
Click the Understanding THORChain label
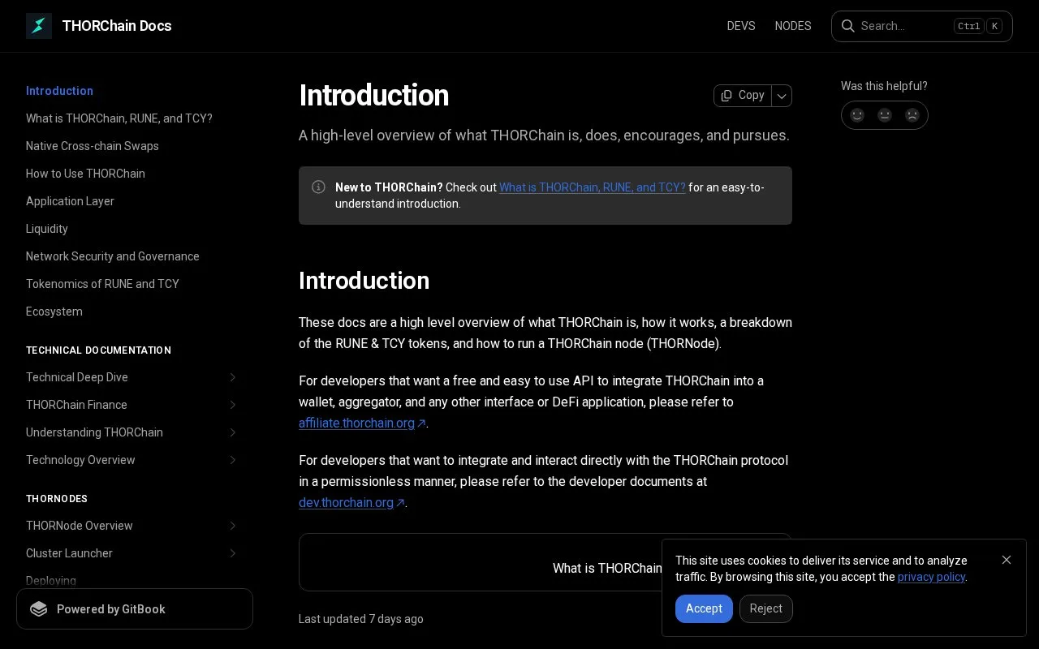coord(94,432)
